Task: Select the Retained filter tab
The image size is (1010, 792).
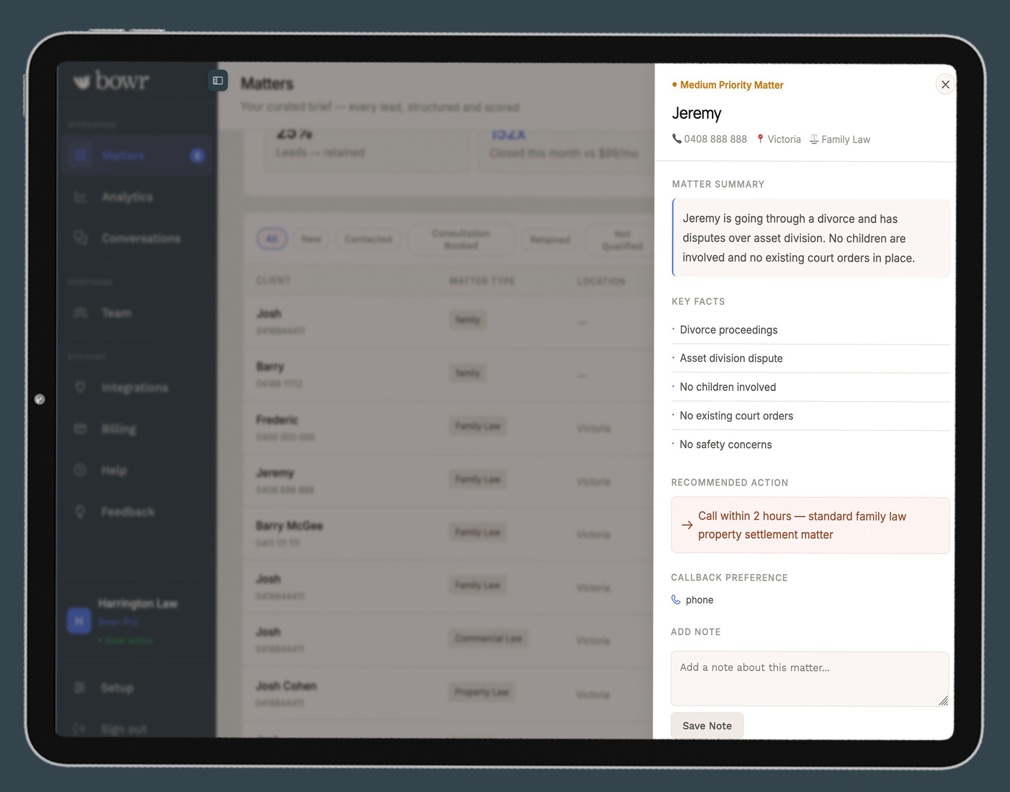Action: tap(550, 239)
